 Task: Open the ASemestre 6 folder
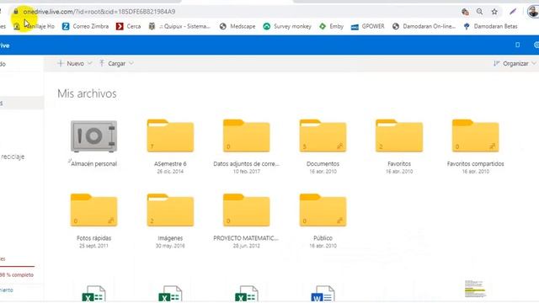(x=170, y=136)
